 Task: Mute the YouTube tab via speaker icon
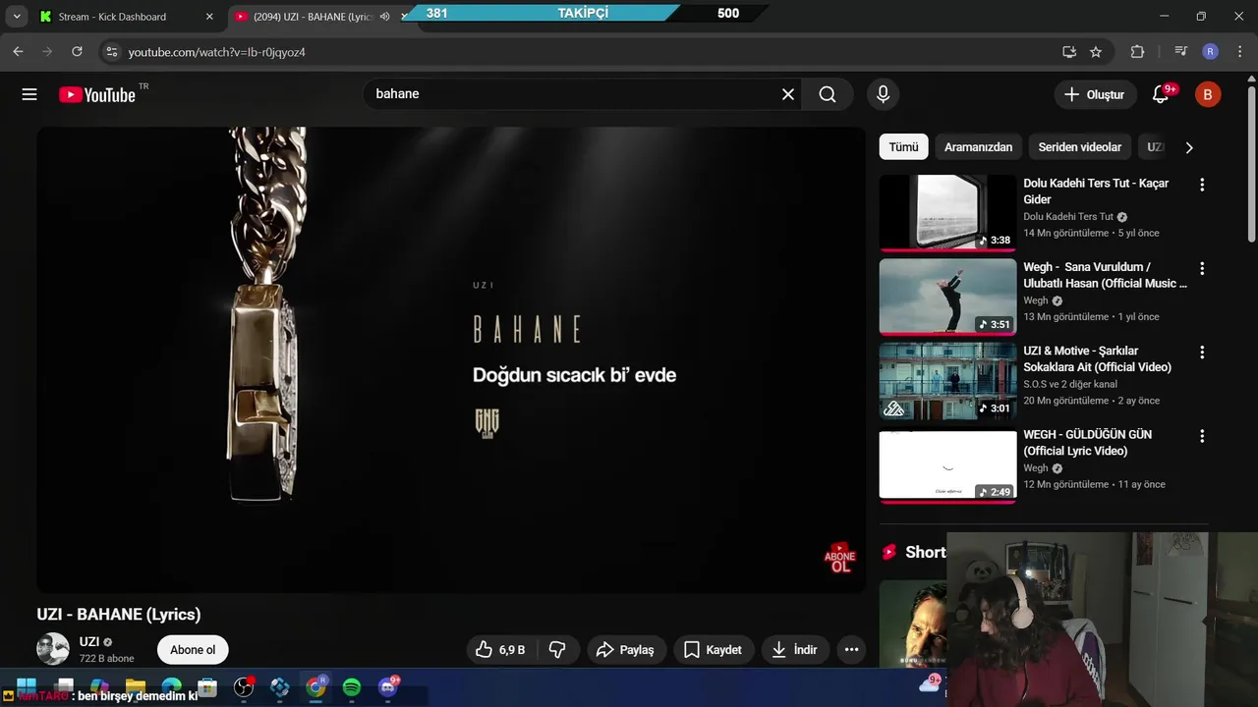[385, 17]
